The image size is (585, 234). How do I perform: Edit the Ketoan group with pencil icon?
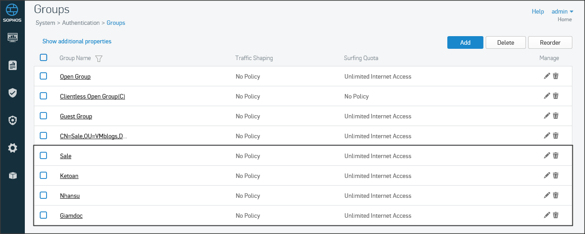pyautogui.click(x=547, y=176)
